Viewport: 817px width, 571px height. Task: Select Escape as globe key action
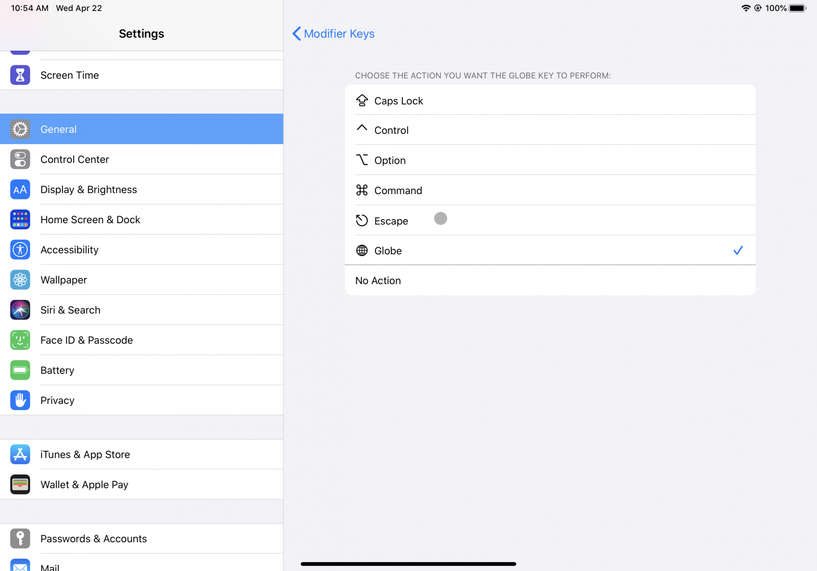point(550,220)
